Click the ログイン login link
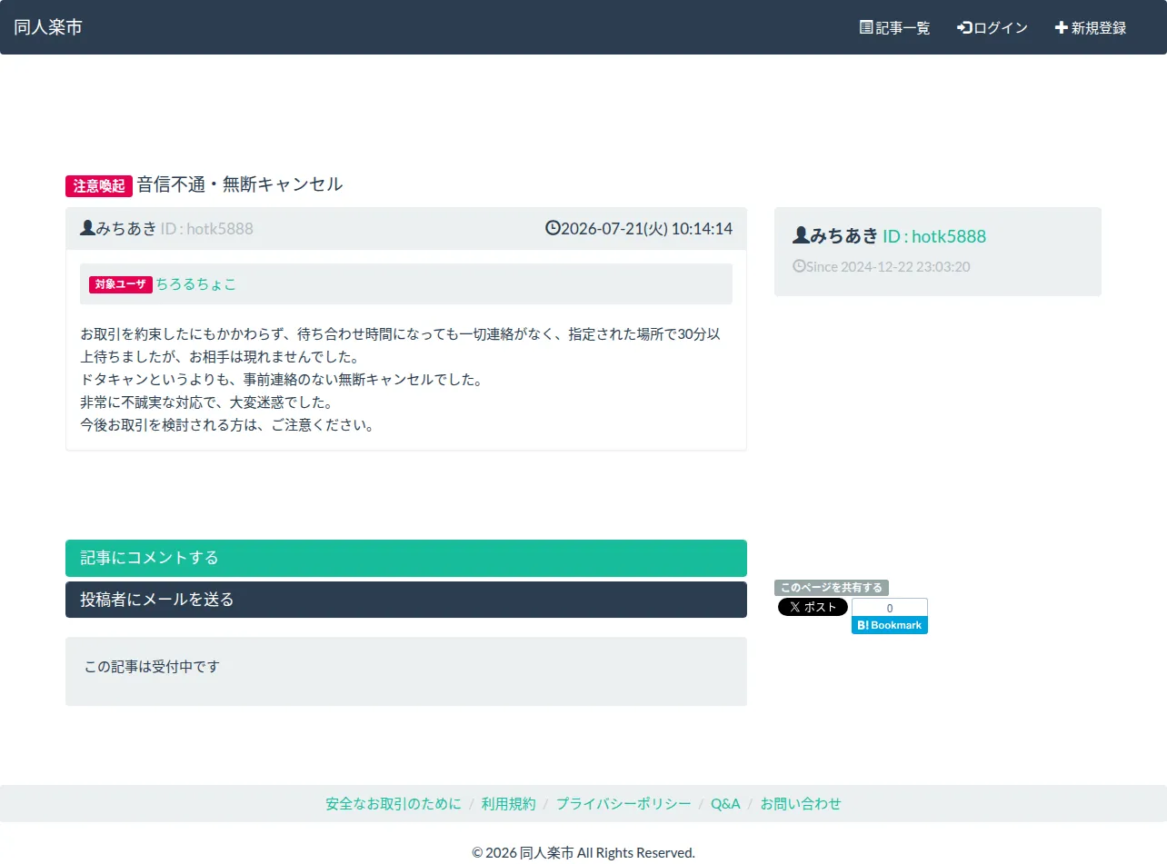1167x864 pixels. click(x=992, y=27)
